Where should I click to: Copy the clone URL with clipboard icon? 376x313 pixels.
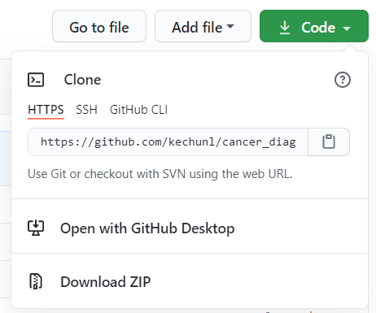point(329,142)
